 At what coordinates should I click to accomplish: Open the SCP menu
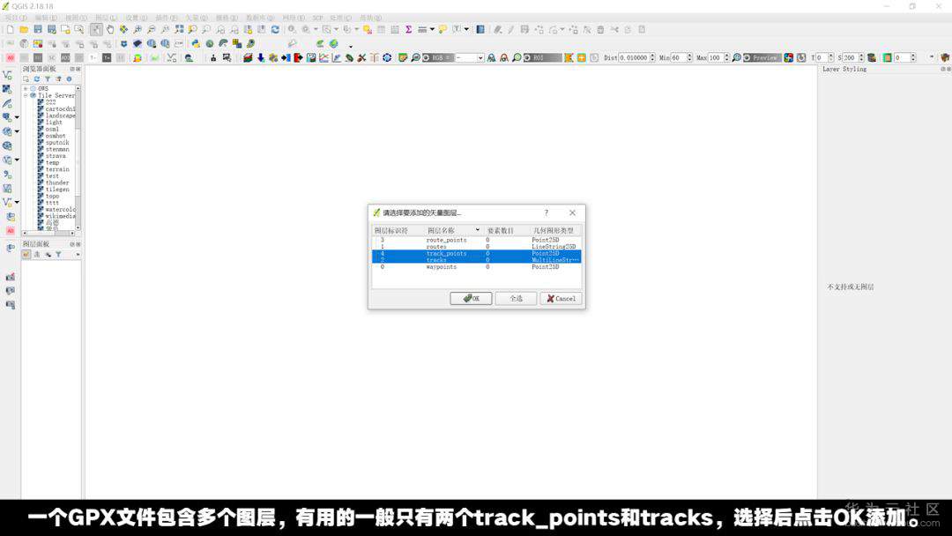[x=317, y=19]
